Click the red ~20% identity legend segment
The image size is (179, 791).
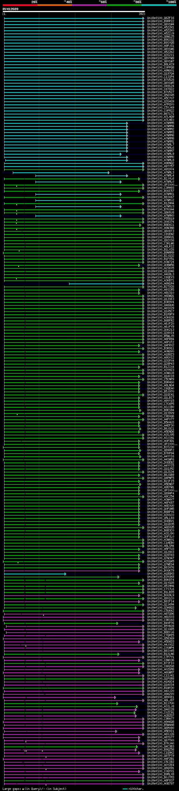pos(20,5)
